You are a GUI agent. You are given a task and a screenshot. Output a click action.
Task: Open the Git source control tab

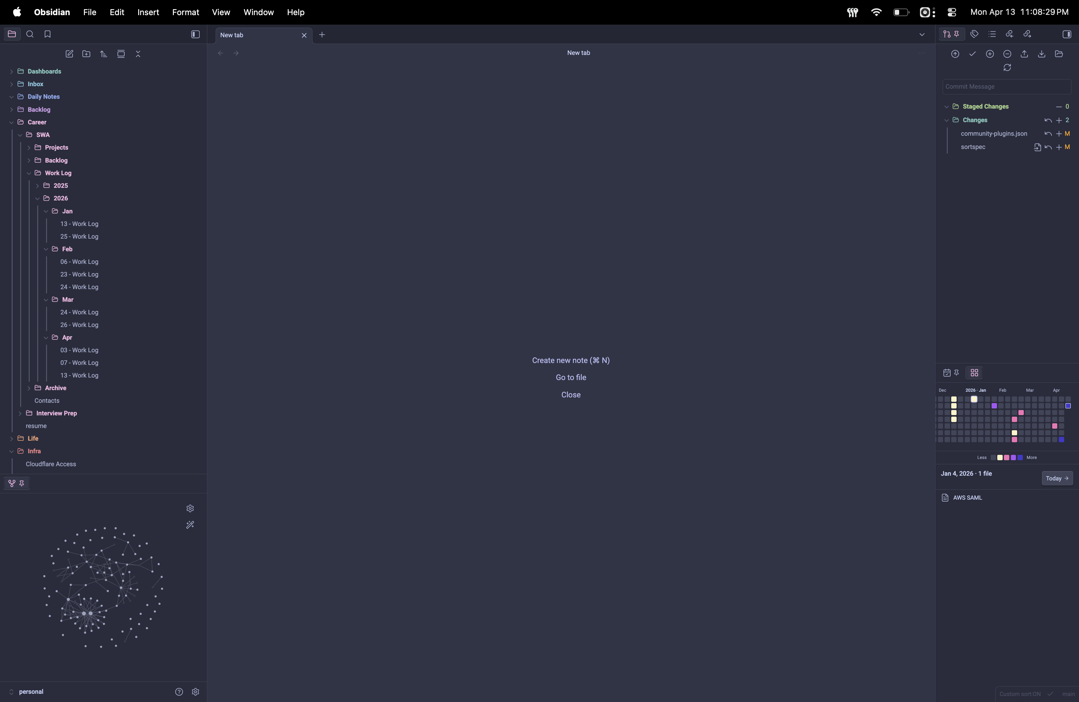(x=951, y=34)
